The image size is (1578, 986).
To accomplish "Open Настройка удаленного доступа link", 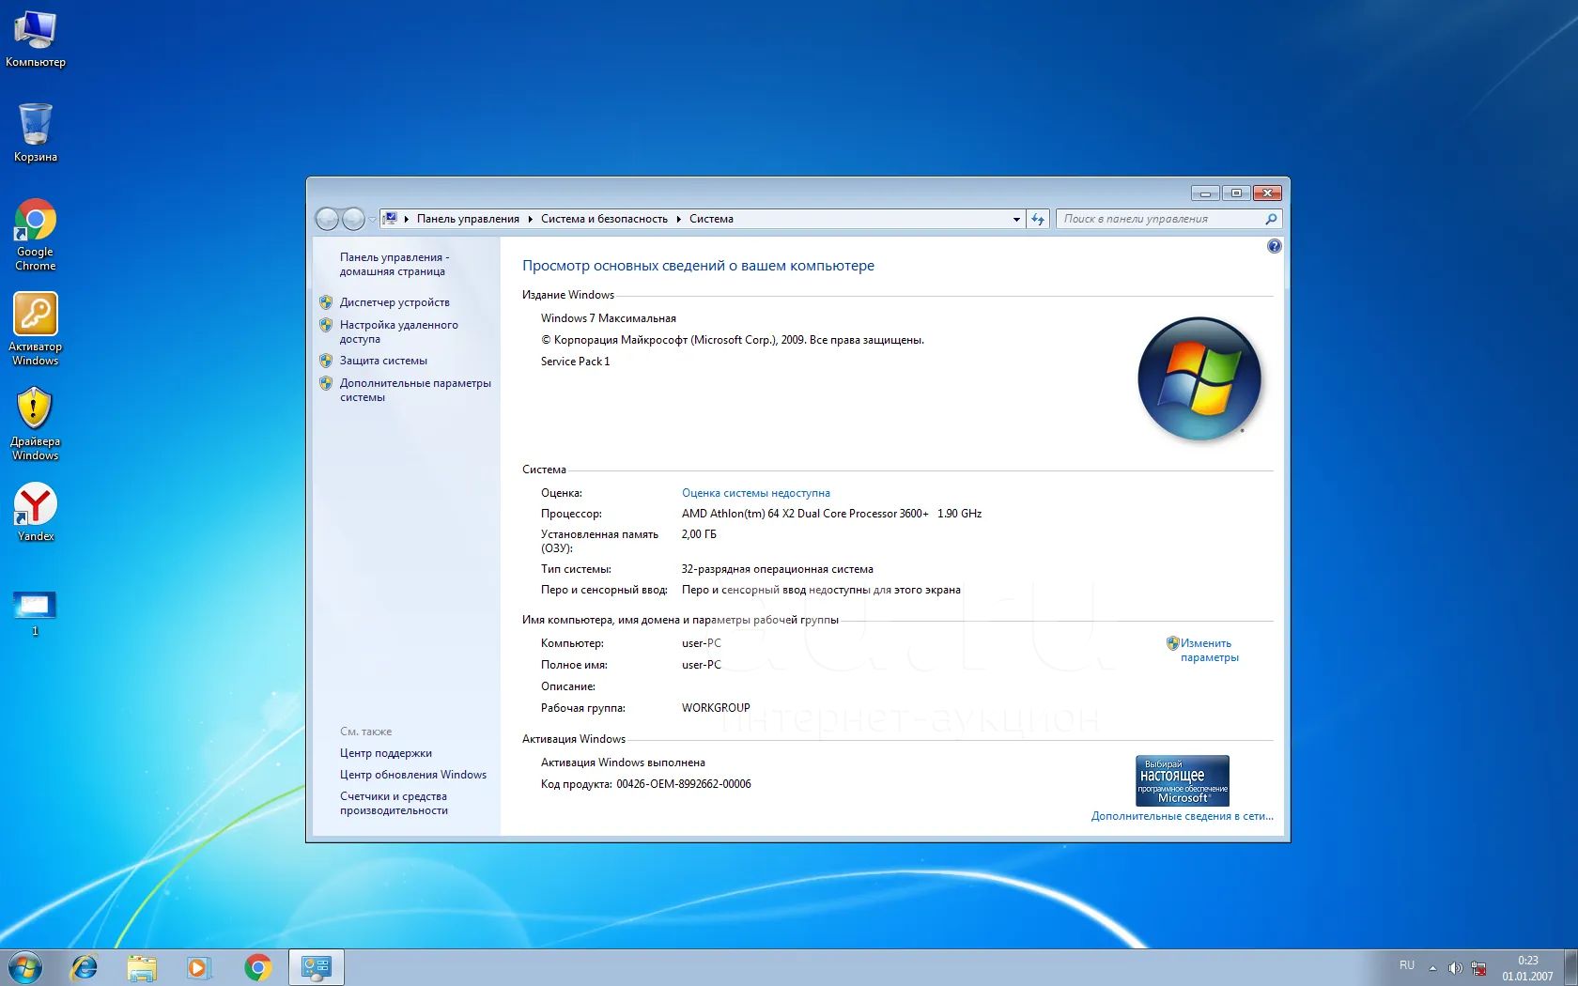I will [x=398, y=331].
